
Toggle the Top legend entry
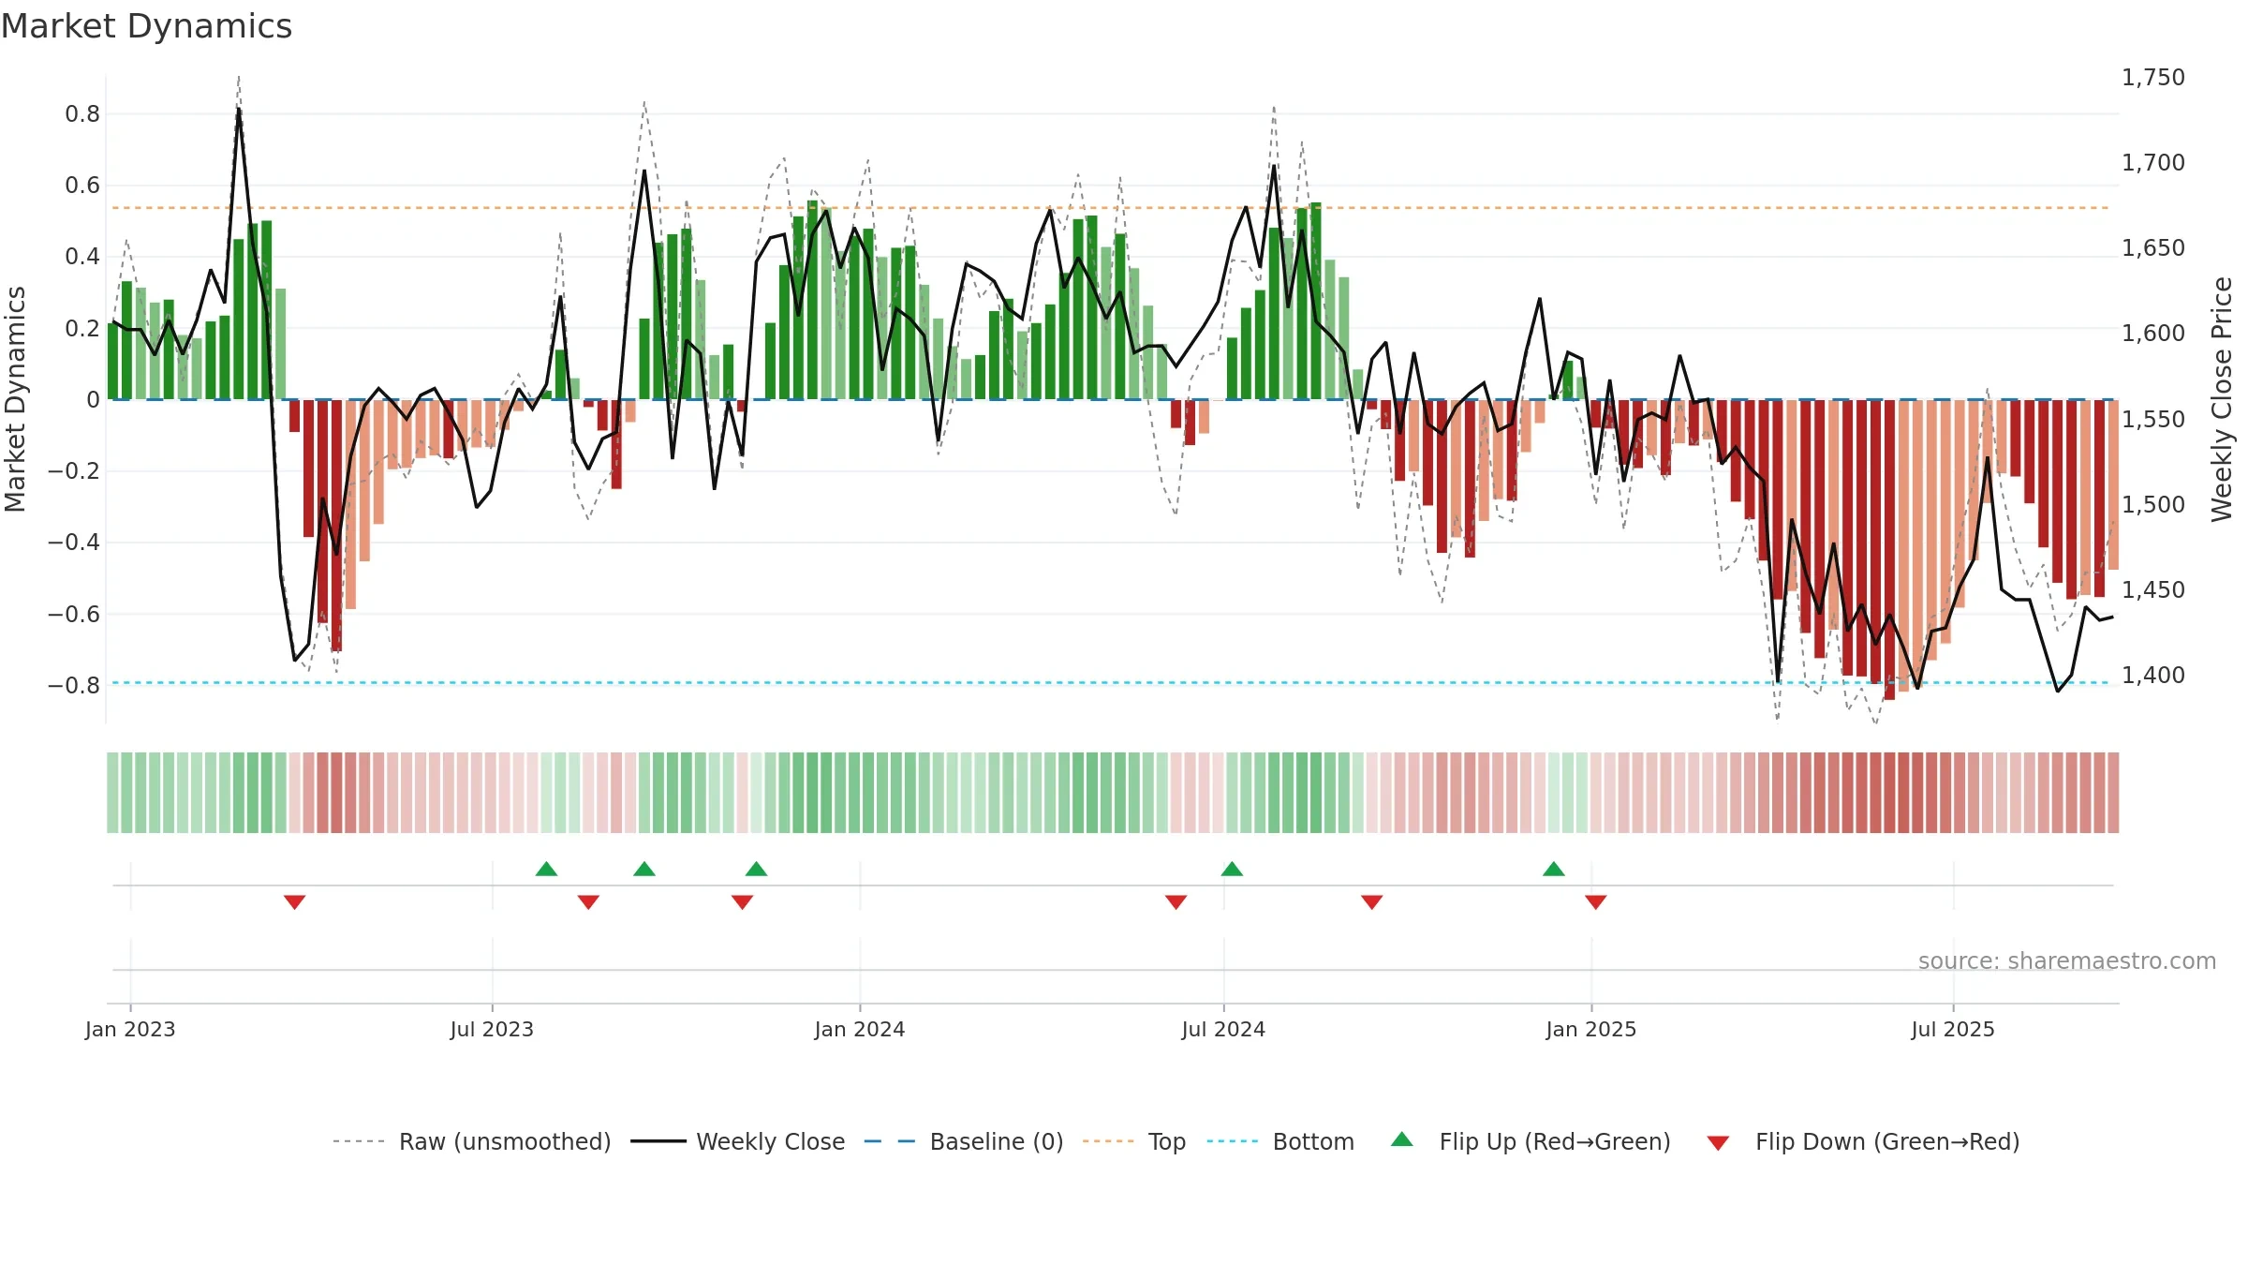(x=1134, y=1141)
